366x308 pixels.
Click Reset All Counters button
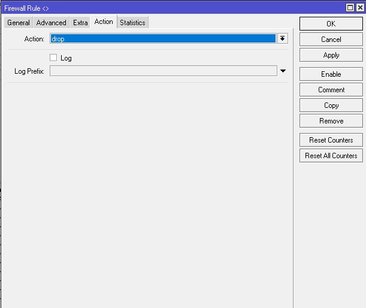tap(331, 156)
